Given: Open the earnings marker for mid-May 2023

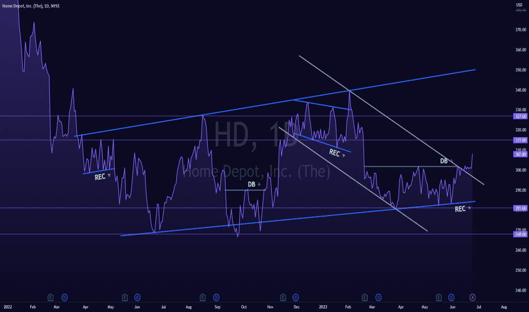Looking at the screenshot, I should click(x=439, y=297).
